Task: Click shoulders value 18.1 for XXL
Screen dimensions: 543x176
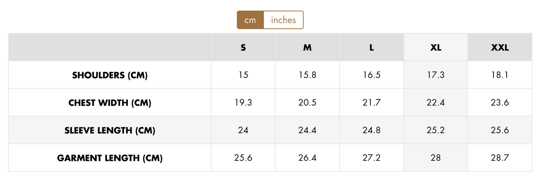Action: tap(500, 75)
